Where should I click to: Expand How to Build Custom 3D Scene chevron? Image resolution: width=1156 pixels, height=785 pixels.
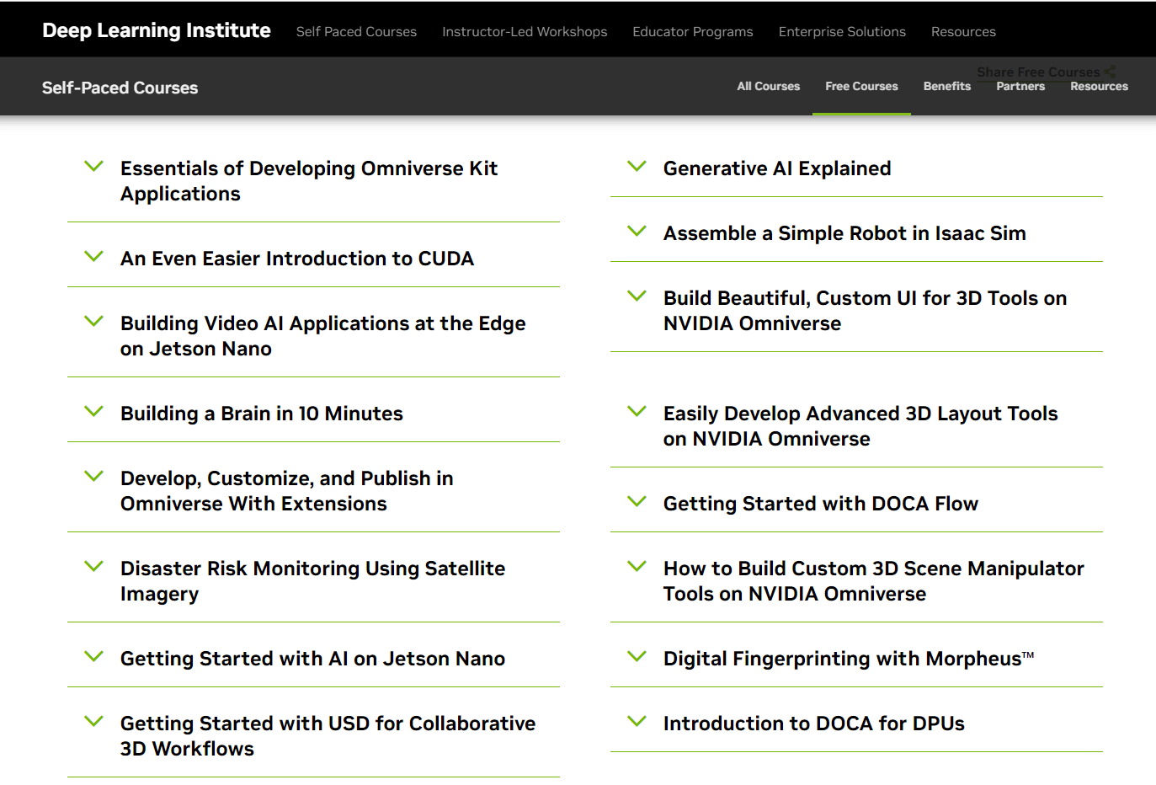(x=637, y=566)
